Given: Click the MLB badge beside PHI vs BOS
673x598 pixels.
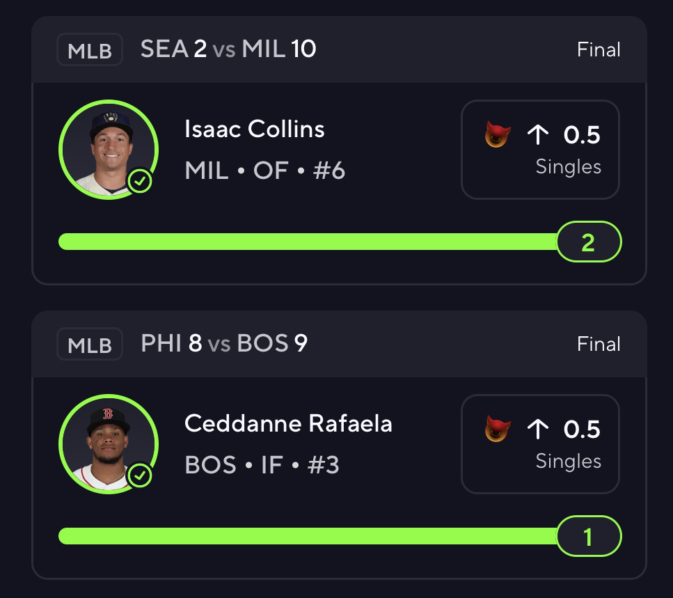Looking at the screenshot, I should (90, 345).
